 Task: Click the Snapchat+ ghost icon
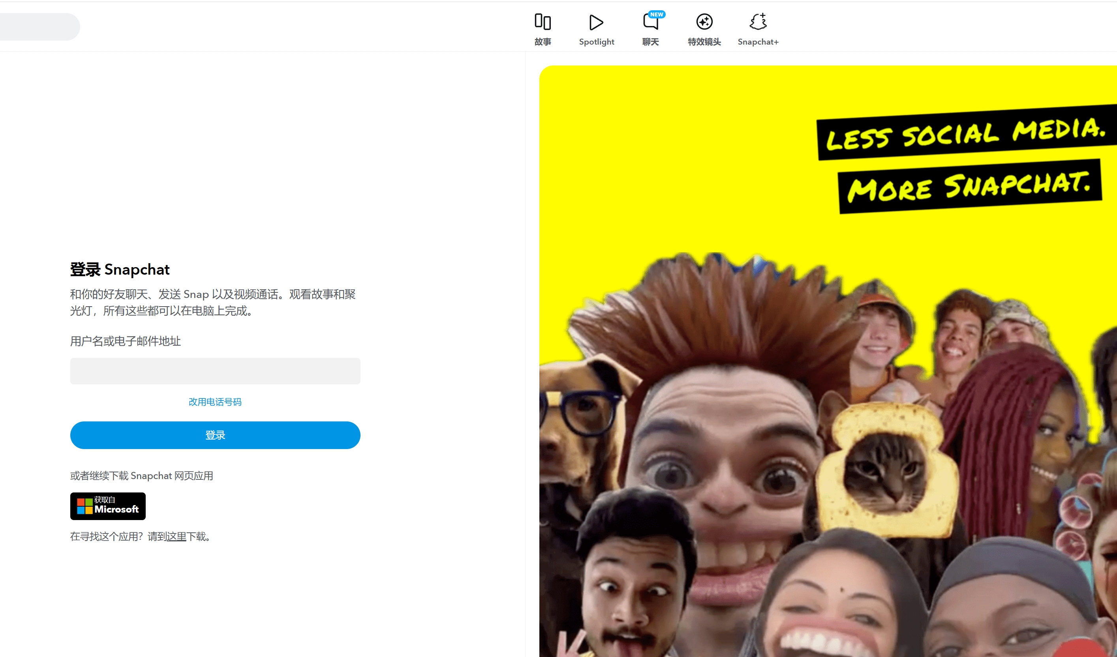pos(758,21)
